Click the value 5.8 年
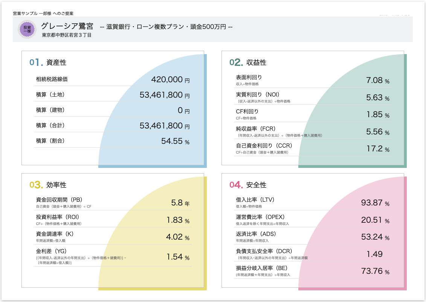Image resolution: width=426 pixels, height=302 pixels. pyautogui.click(x=180, y=202)
